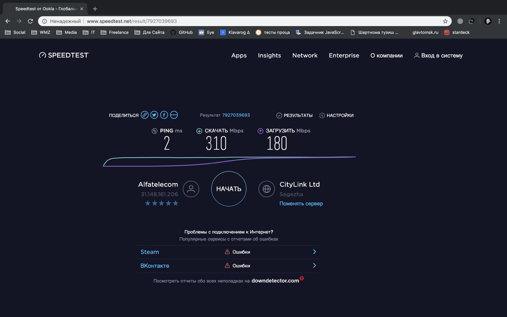Click the Alfatelecom provider name
The height and width of the screenshot is (317, 507).
158,184
